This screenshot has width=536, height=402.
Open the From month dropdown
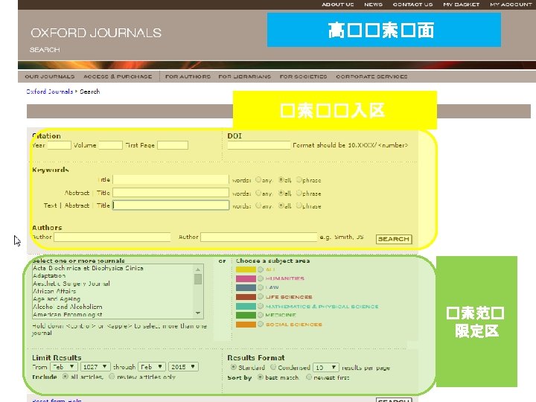click(x=64, y=367)
